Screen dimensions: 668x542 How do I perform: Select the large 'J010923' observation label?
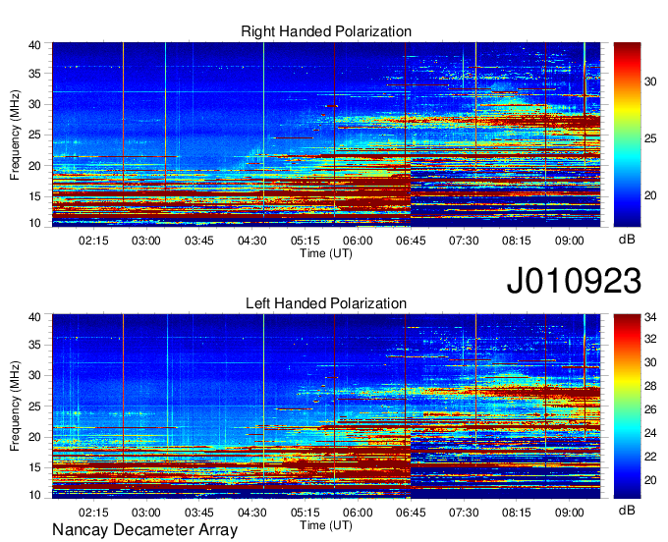click(574, 281)
